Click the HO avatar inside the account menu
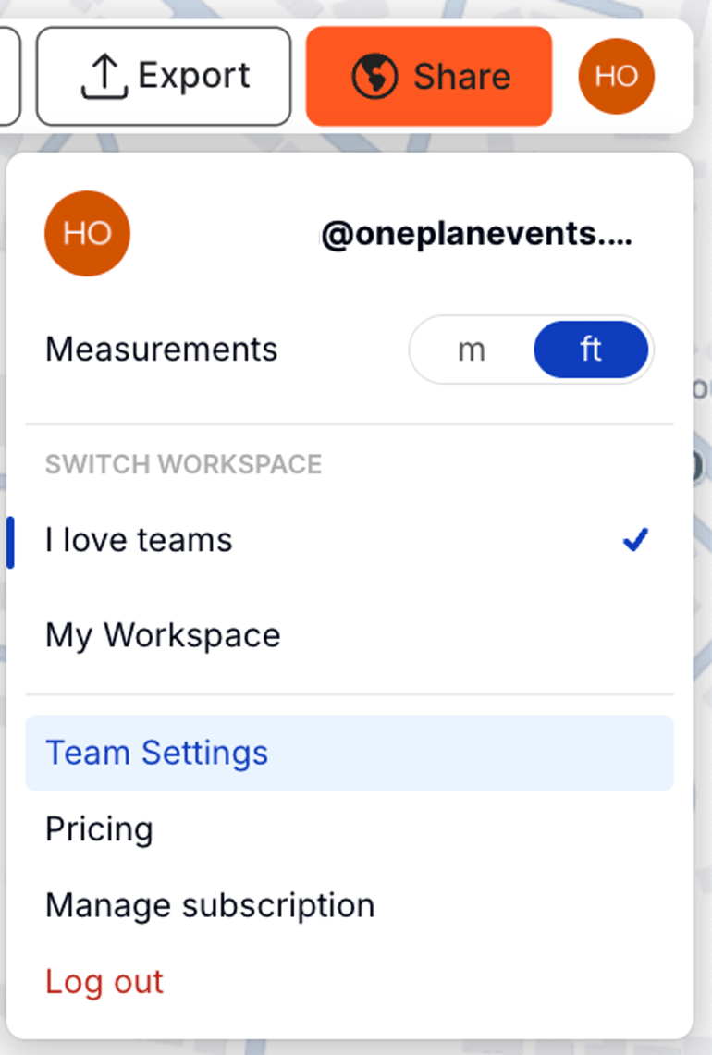The width and height of the screenshot is (712, 1055). pyautogui.click(x=87, y=233)
